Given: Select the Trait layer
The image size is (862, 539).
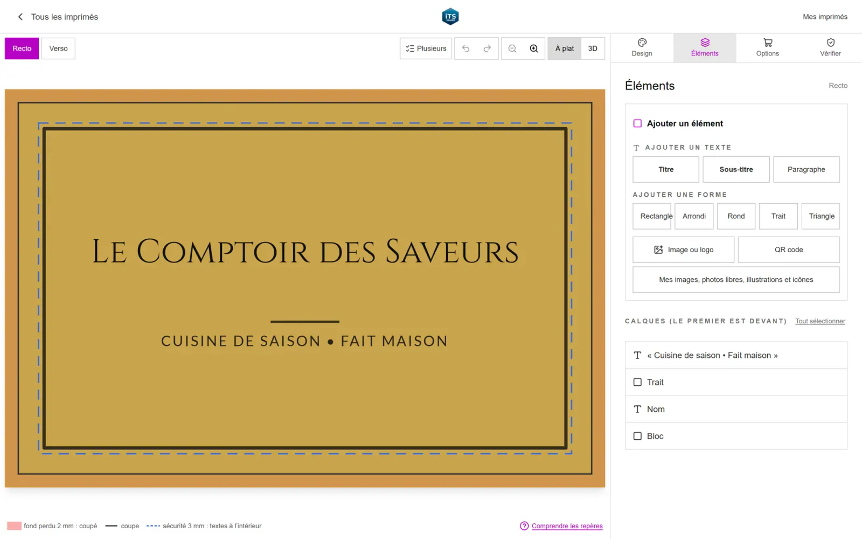Looking at the screenshot, I should tap(736, 382).
